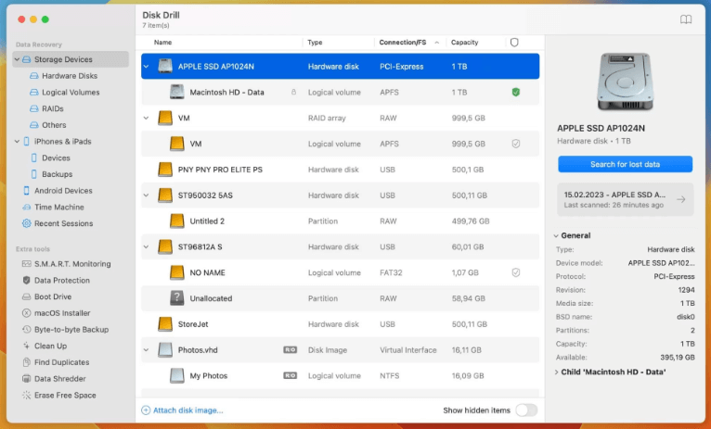Open Recent Sessions in sidebar

pos(63,223)
